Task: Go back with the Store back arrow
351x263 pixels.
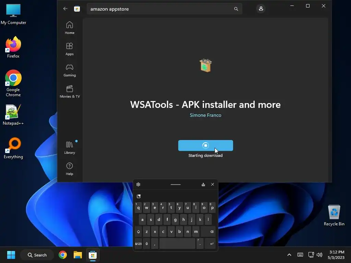Action: click(x=65, y=9)
